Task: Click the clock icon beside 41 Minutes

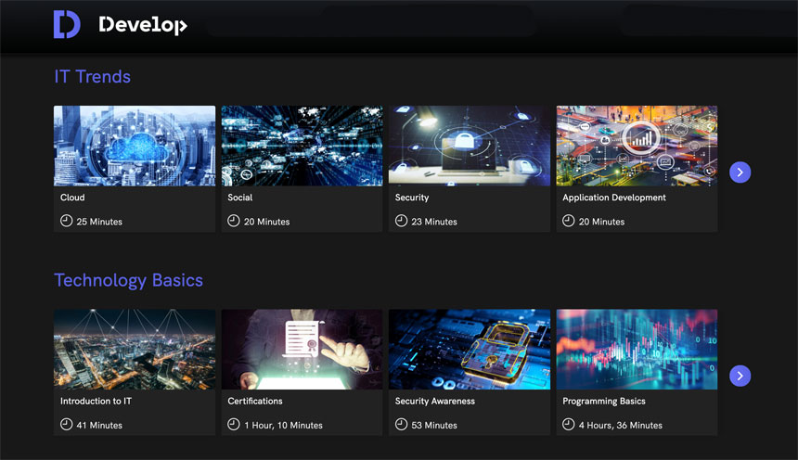Action: click(x=66, y=425)
